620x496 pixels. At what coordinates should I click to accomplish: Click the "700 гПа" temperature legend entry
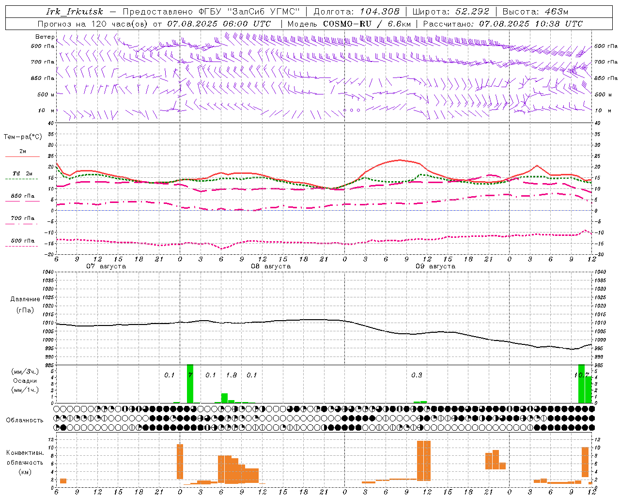pyautogui.click(x=23, y=218)
